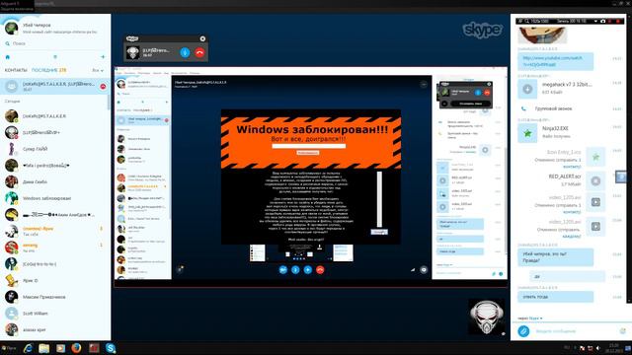This screenshot has width=632, height=355.
Task: Launch Firefox from the taskbar
Action: [x=77, y=348]
